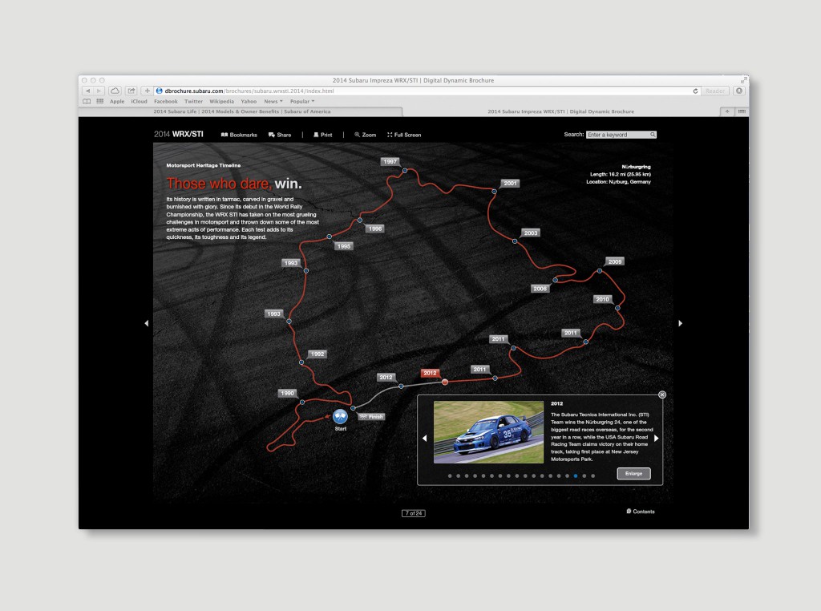Open Safari downloads icon at toolbar end
This screenshot has width=821, height=611.
(x=738, y=91)
